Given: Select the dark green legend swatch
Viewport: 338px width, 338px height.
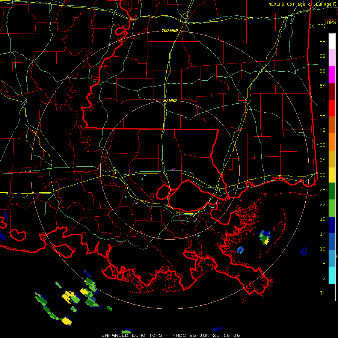Looking at the screenshot, I should [x=332, y=191].
